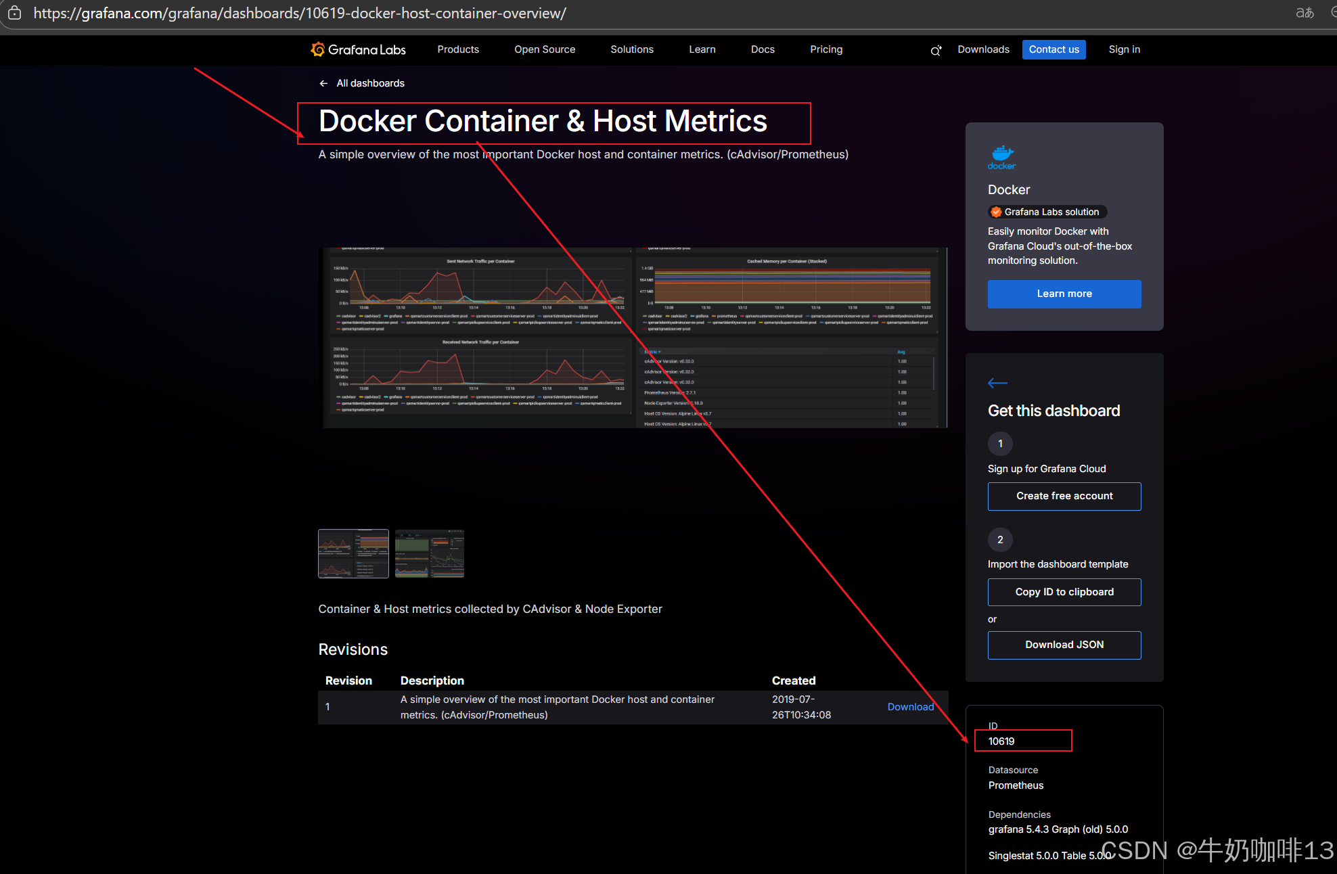This screenshot has height=874, width=1337.
Task: Click the back arrow beside All dashboards
Action: [x=323, y=83]
